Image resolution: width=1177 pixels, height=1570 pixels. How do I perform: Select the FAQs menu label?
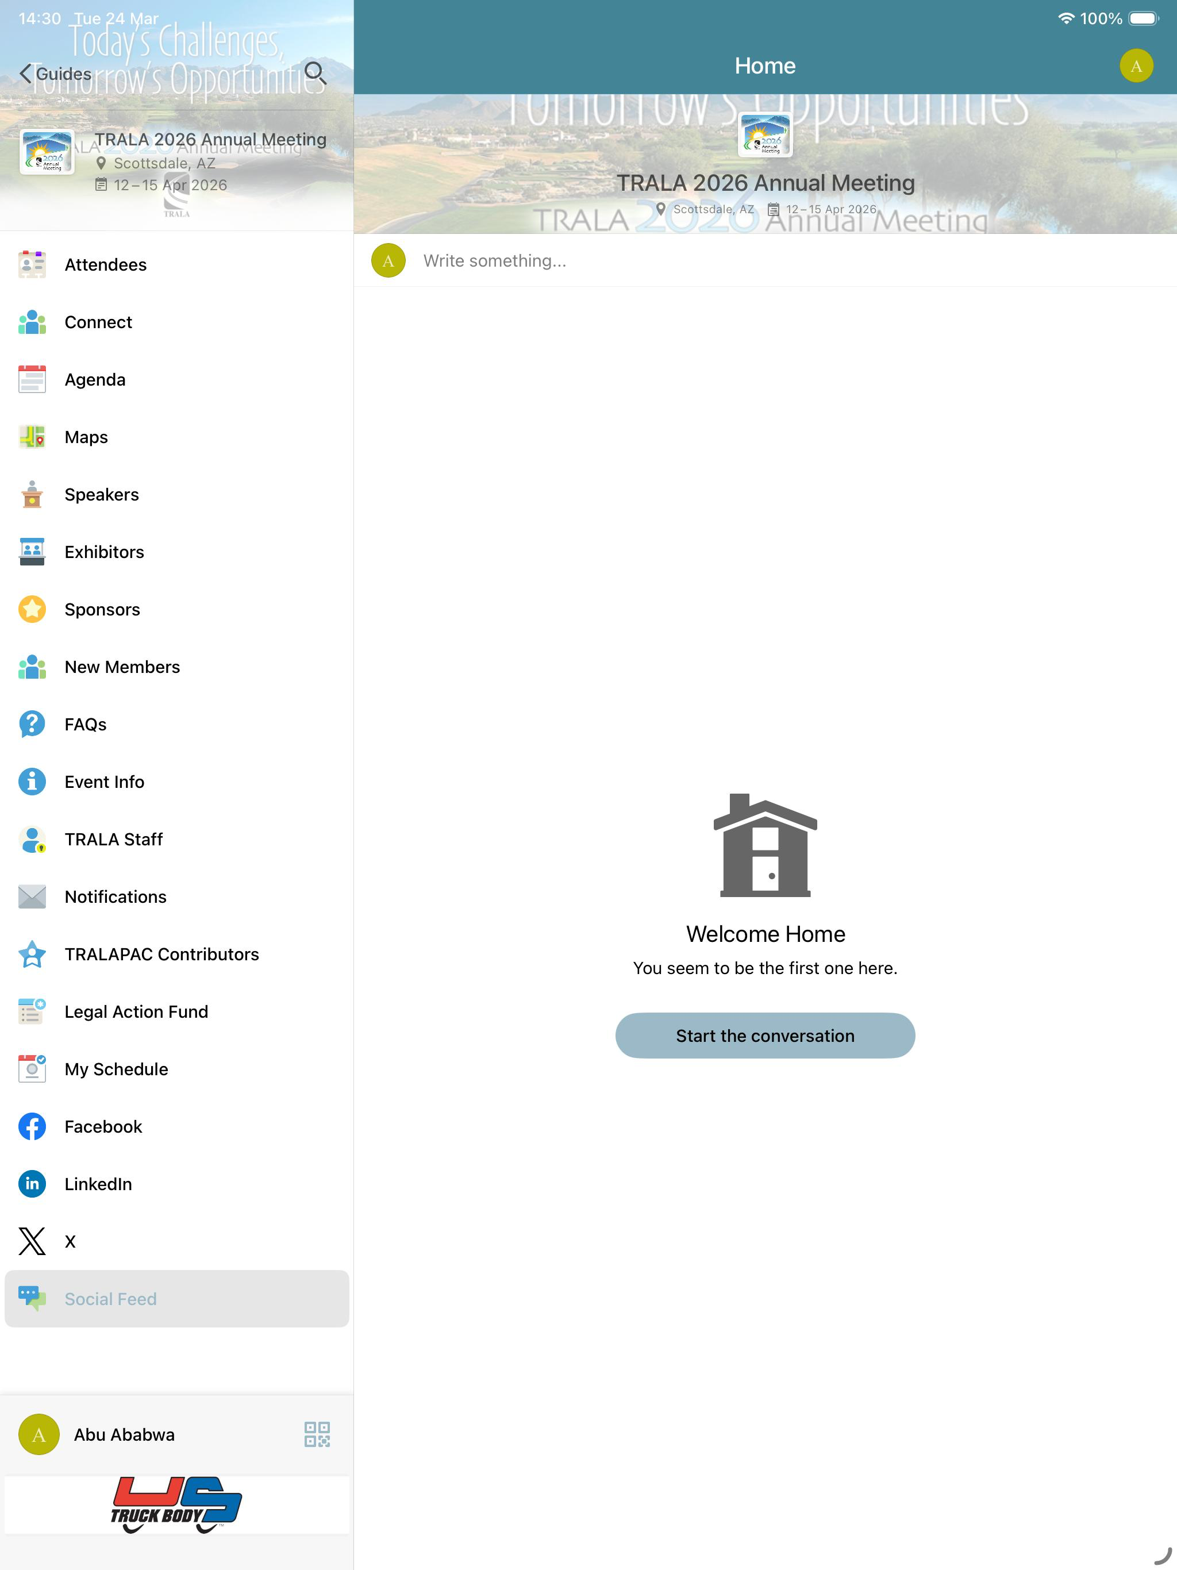[86, 725]
